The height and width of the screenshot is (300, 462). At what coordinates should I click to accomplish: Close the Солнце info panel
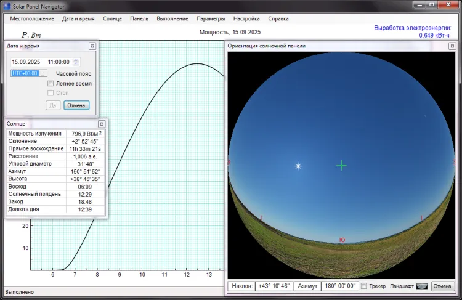pos(102,124)
